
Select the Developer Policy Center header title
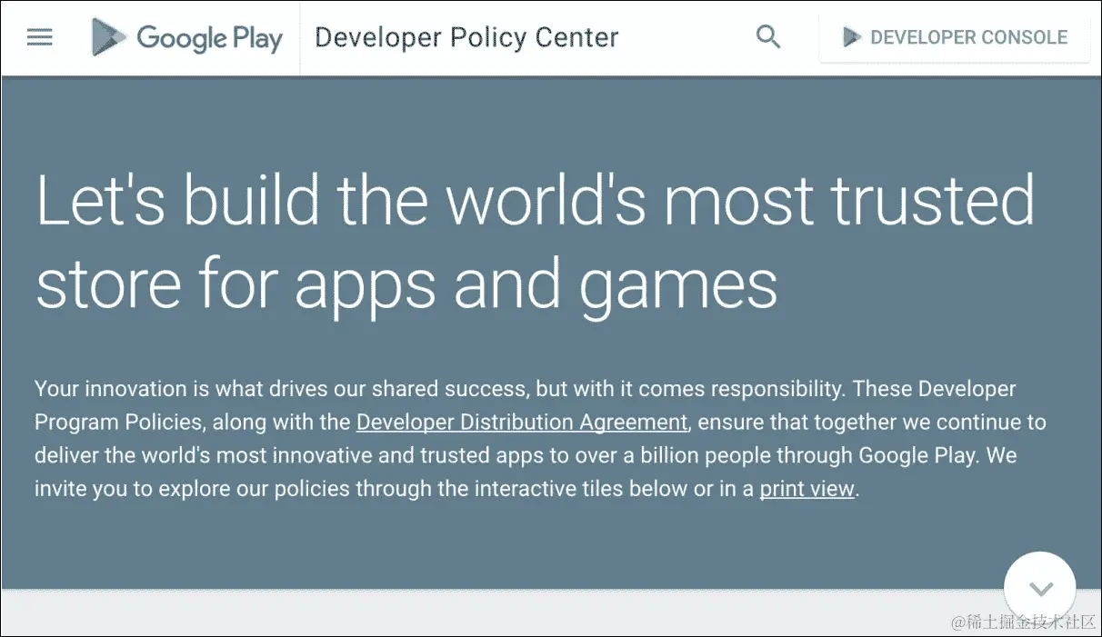466,37
